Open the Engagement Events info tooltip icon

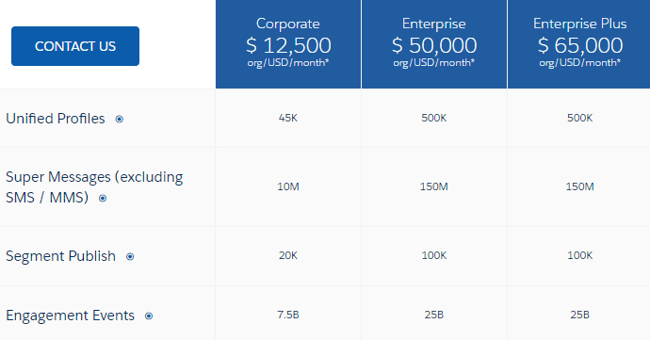pyautogui.click(x=149, y=316)
